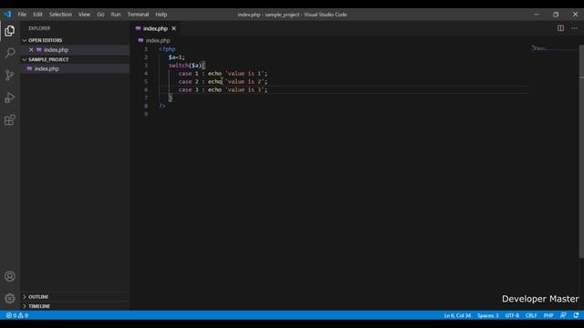
Task: Select index.php in Open Editors list
Action: (56, 50)
